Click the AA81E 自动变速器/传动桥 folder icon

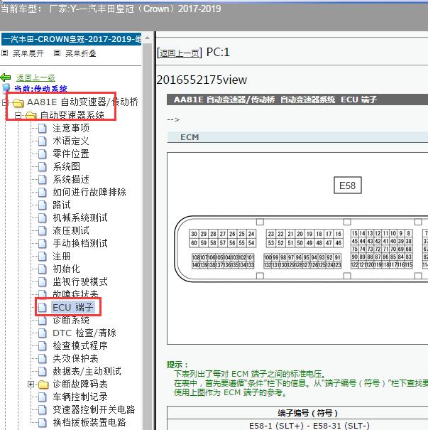point(18,103)
